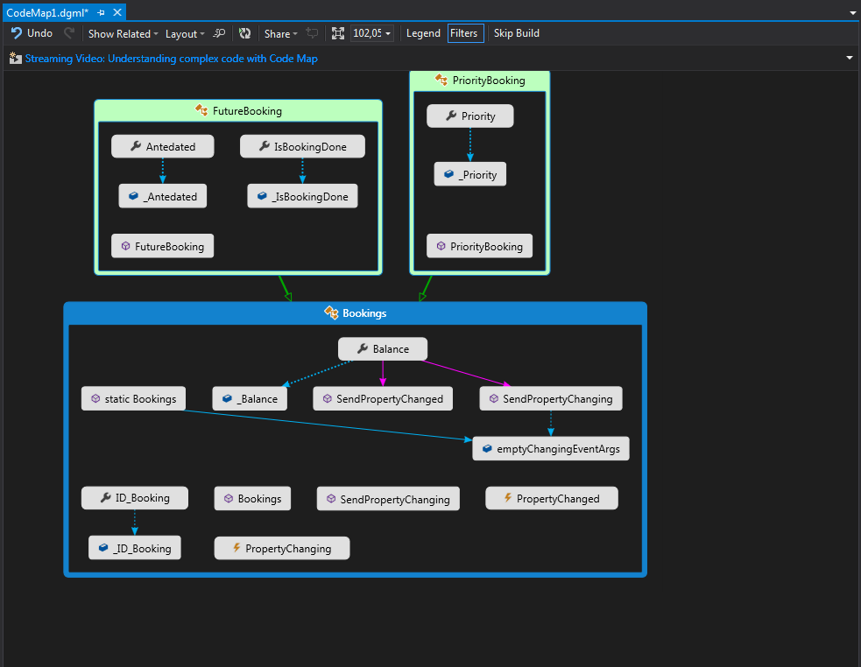Open the Layout dropdown menu
The height and width of the screenshot is (667, 861).
coord(182,33)
